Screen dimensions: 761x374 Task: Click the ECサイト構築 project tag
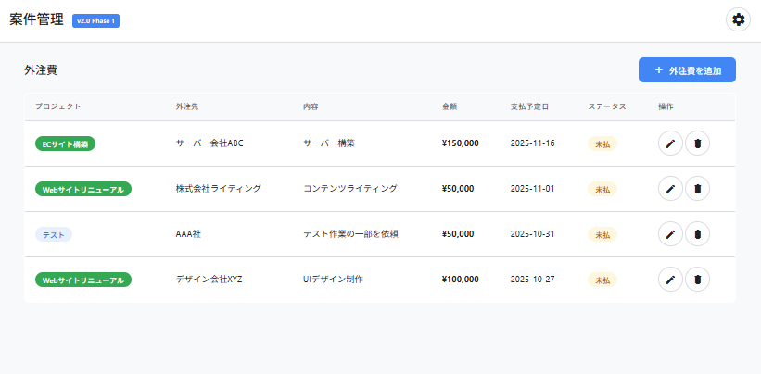[x=66, y=143]
